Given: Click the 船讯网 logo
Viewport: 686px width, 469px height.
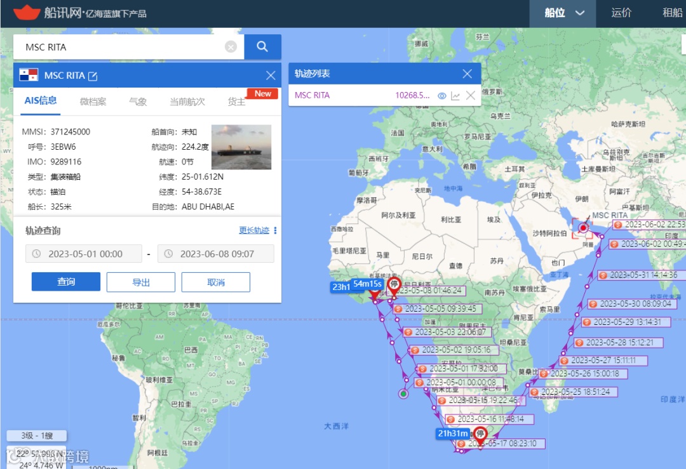Looking at the screenshot, I should (x=80, y=13).
